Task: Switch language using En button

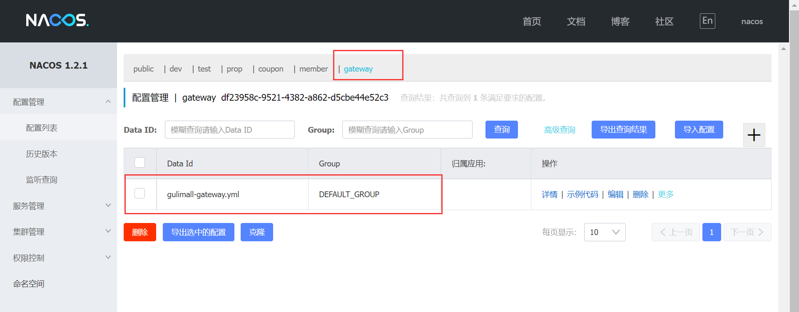Action: pos(707,21)
